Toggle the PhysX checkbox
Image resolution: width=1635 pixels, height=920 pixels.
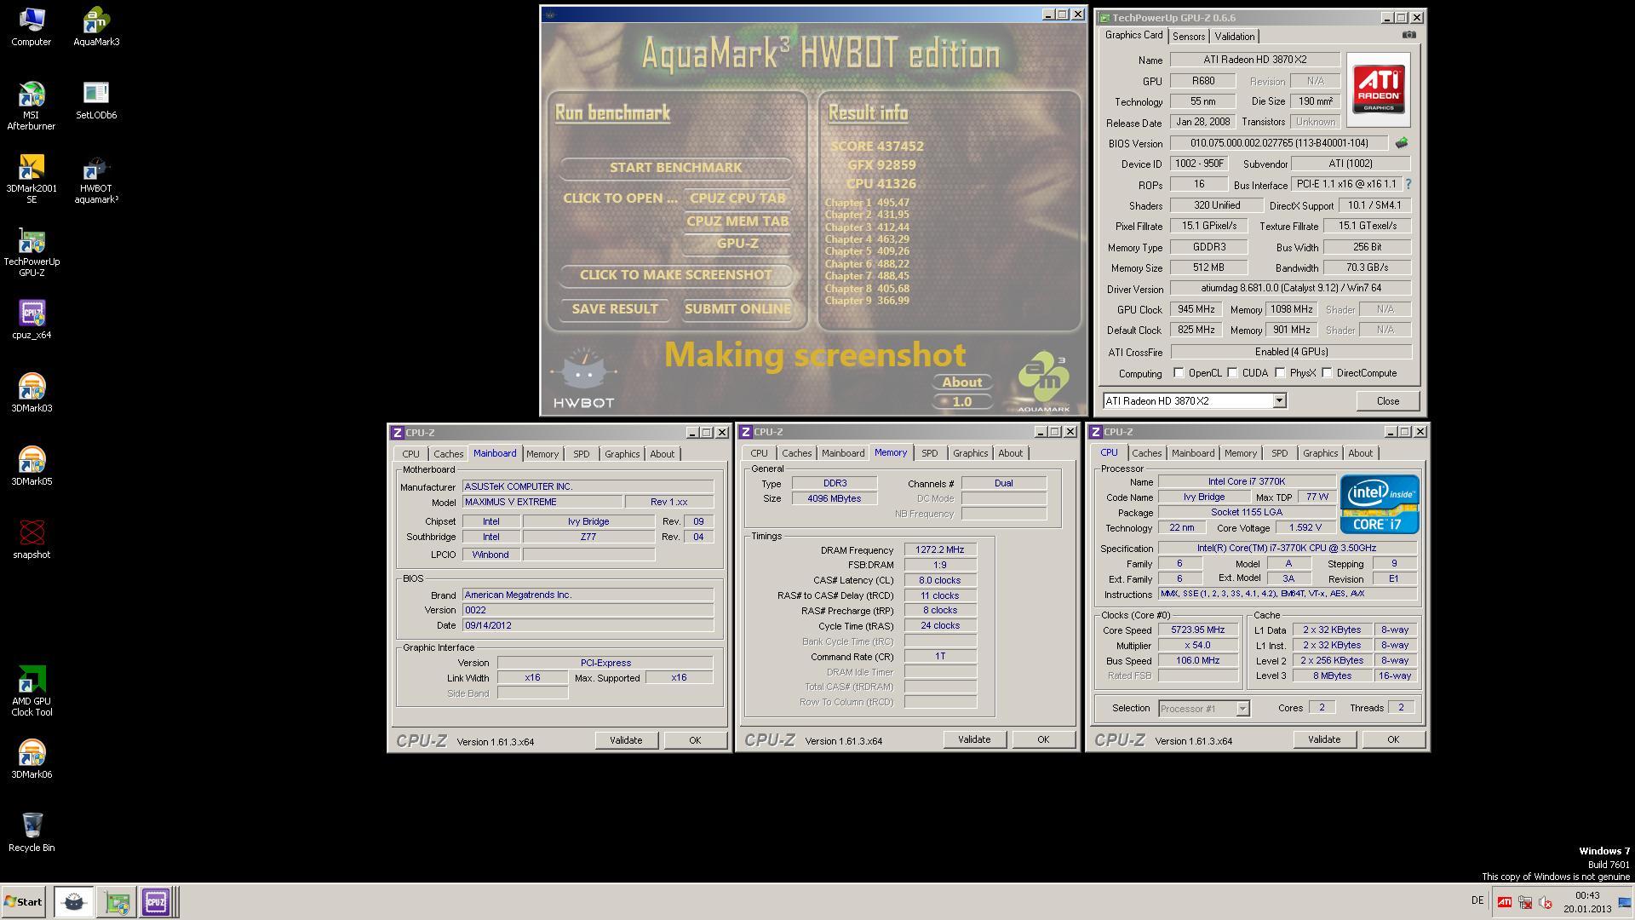coord(1280,373)
